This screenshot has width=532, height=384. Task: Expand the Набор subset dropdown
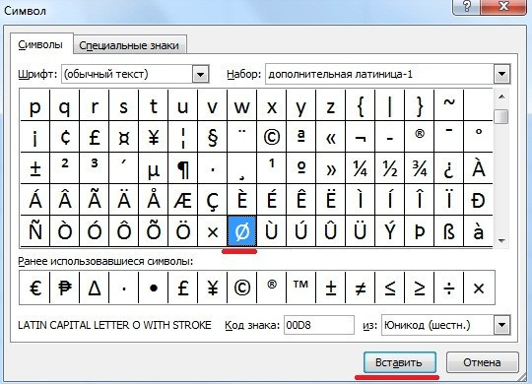(x=502, y=74)
